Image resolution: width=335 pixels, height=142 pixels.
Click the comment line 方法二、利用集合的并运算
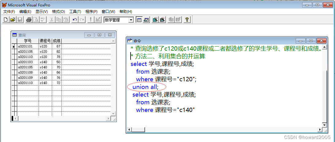(168, 56)
